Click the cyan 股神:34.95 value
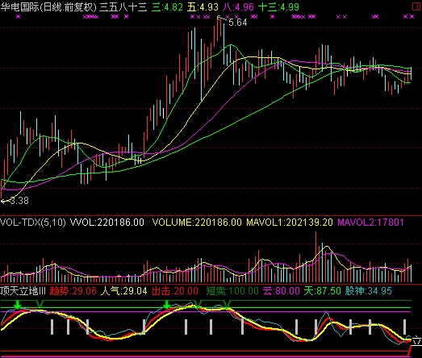 point(368,291)
